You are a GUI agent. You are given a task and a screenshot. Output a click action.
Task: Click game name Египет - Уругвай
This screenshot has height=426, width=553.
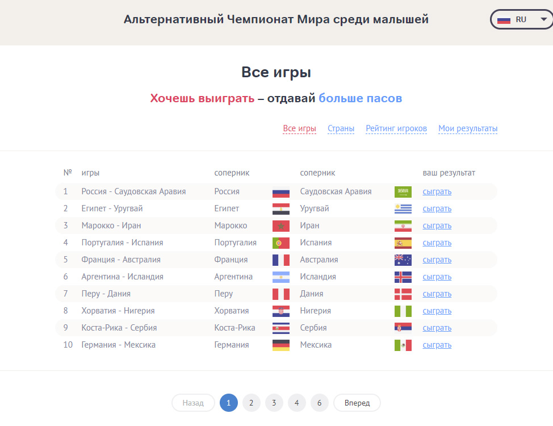coord(112,208)
